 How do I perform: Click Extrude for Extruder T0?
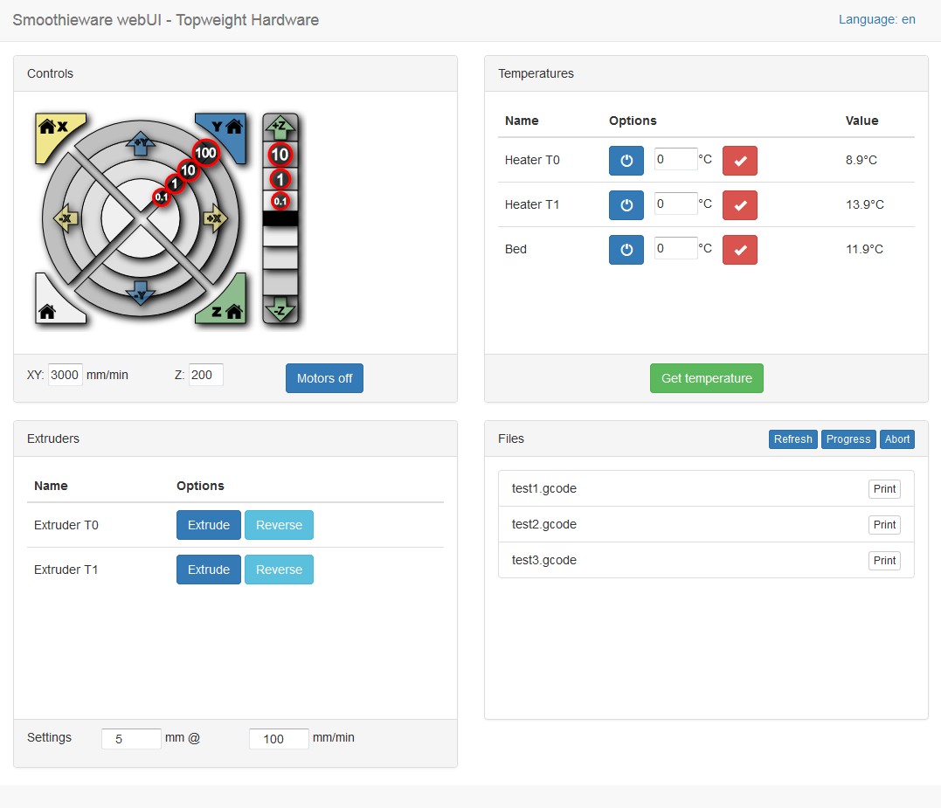tap(208, 525)
